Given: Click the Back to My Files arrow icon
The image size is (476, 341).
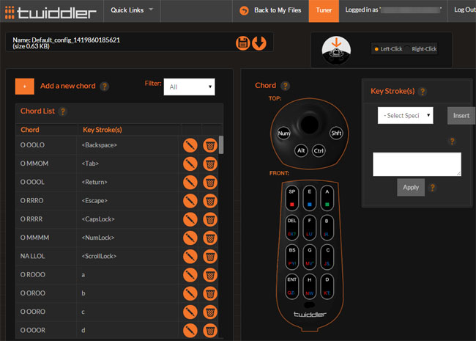Looking at the screenshot, I should pyautogui.click(x=244, y=11).
